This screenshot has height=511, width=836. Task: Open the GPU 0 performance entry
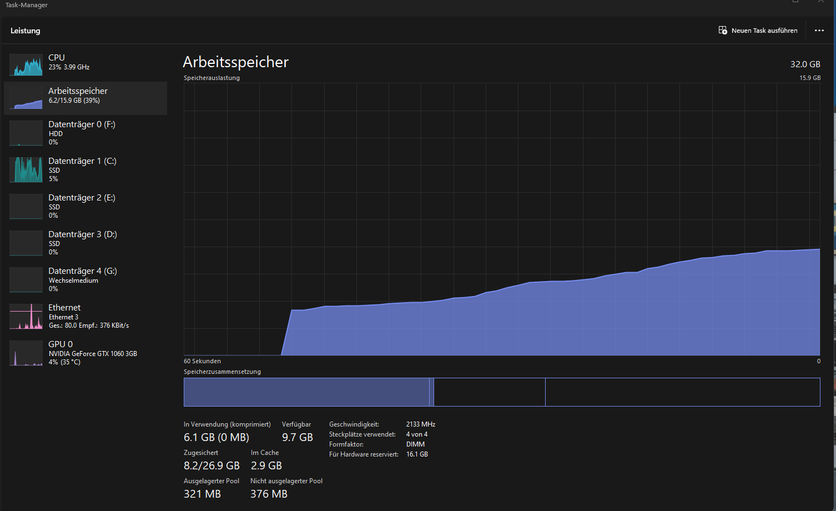coord(85,353)
